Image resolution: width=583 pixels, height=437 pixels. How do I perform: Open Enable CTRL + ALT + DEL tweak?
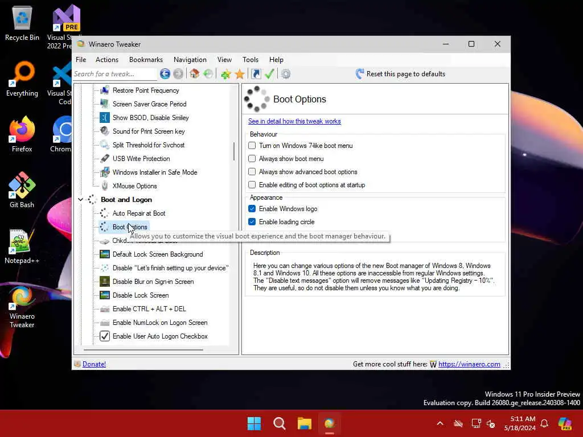click(x=149, y=309)
